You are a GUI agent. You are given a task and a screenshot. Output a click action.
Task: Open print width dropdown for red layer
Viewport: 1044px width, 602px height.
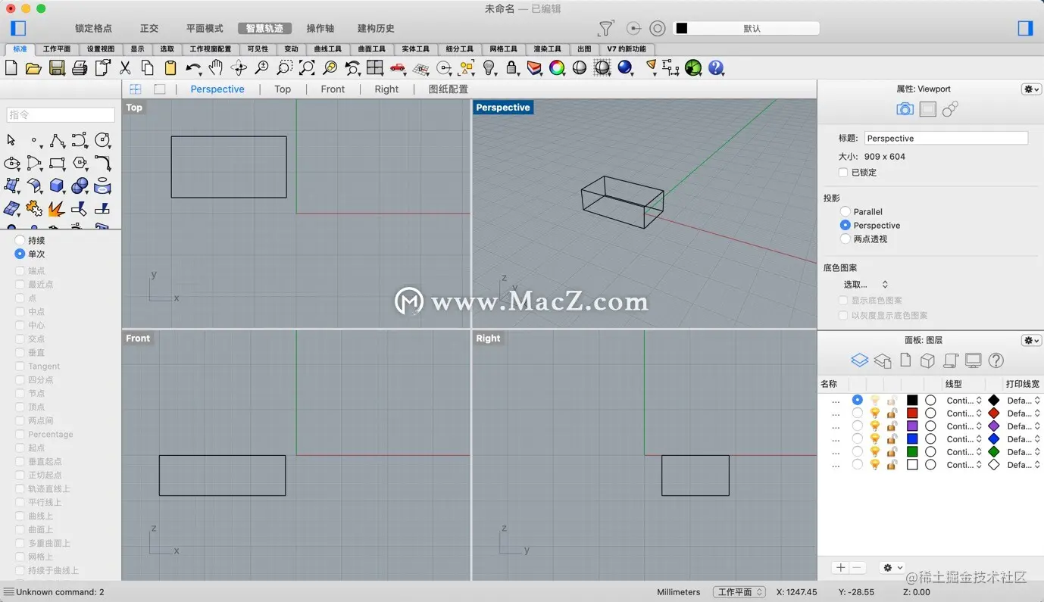pyautogui.click(x=1024, y=413)
